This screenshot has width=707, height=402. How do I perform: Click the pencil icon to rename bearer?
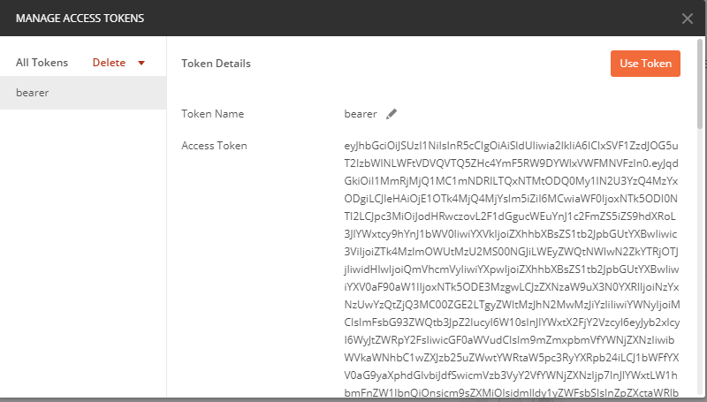[392, 114]
